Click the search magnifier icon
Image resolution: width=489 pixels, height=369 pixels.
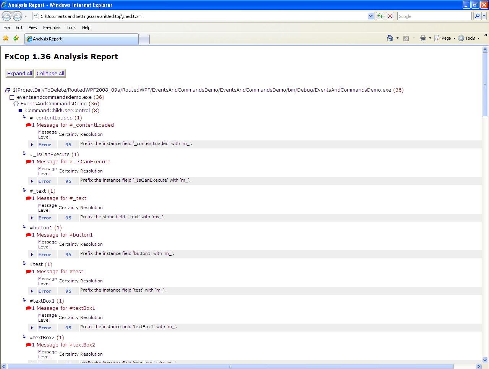coord(477,16)
